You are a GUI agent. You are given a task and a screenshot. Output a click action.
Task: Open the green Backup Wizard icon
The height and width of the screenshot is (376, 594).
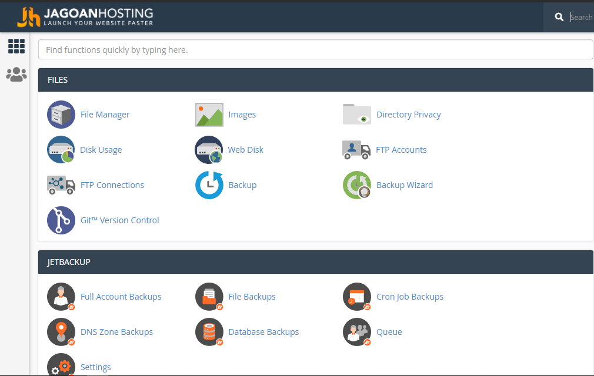(357, 185)
